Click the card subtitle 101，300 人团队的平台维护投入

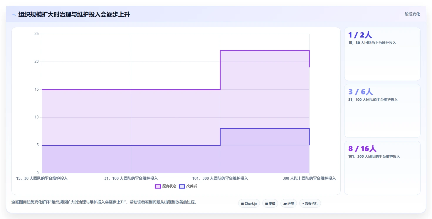coord(374,157)
